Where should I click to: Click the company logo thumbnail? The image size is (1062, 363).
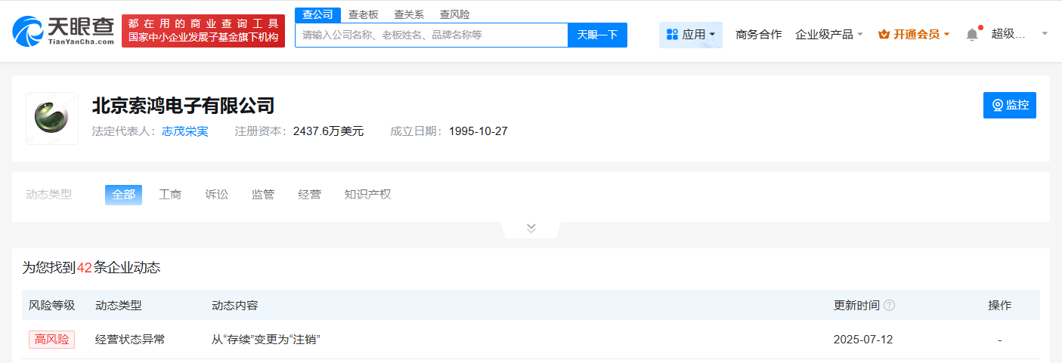(52, 118)
